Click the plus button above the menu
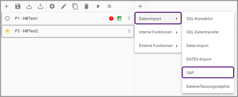This screenshot has width=238, height=97. click(140, 6)
